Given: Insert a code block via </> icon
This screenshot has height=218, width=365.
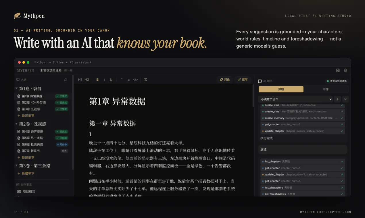Looking at the screenshot, I should [x=135, y=79].
